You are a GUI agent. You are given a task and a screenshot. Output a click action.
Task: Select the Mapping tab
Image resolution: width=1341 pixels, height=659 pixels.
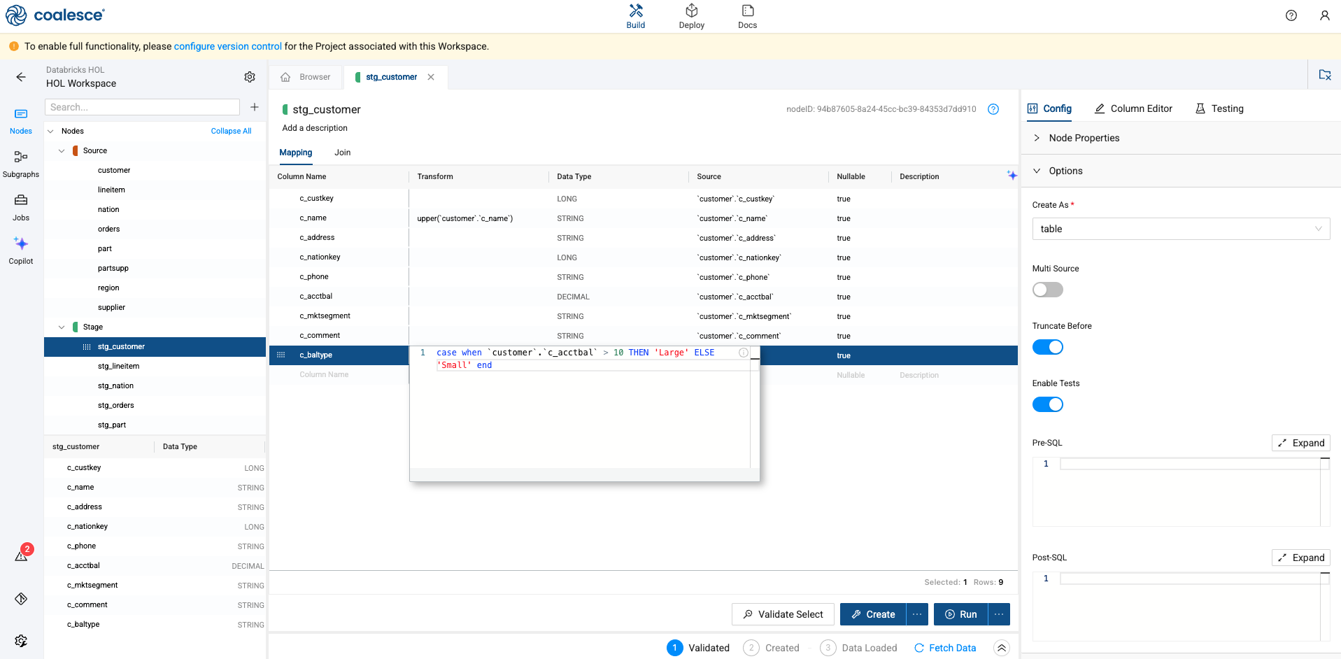[x=295, y=153]
